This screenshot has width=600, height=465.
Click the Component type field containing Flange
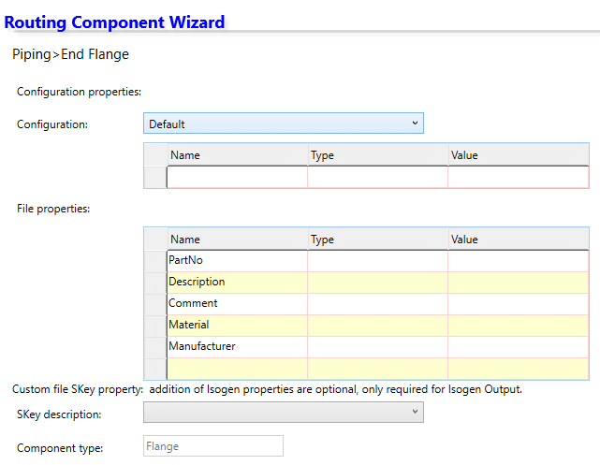[x=213, y=446]
